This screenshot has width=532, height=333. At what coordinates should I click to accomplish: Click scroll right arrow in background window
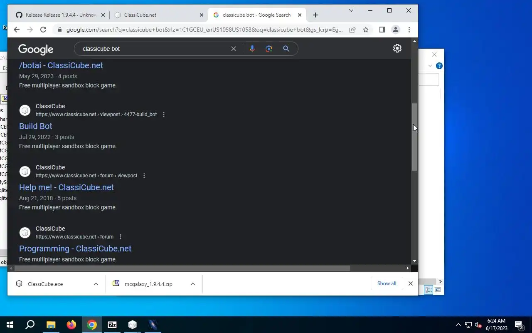[x=440, y=282]
